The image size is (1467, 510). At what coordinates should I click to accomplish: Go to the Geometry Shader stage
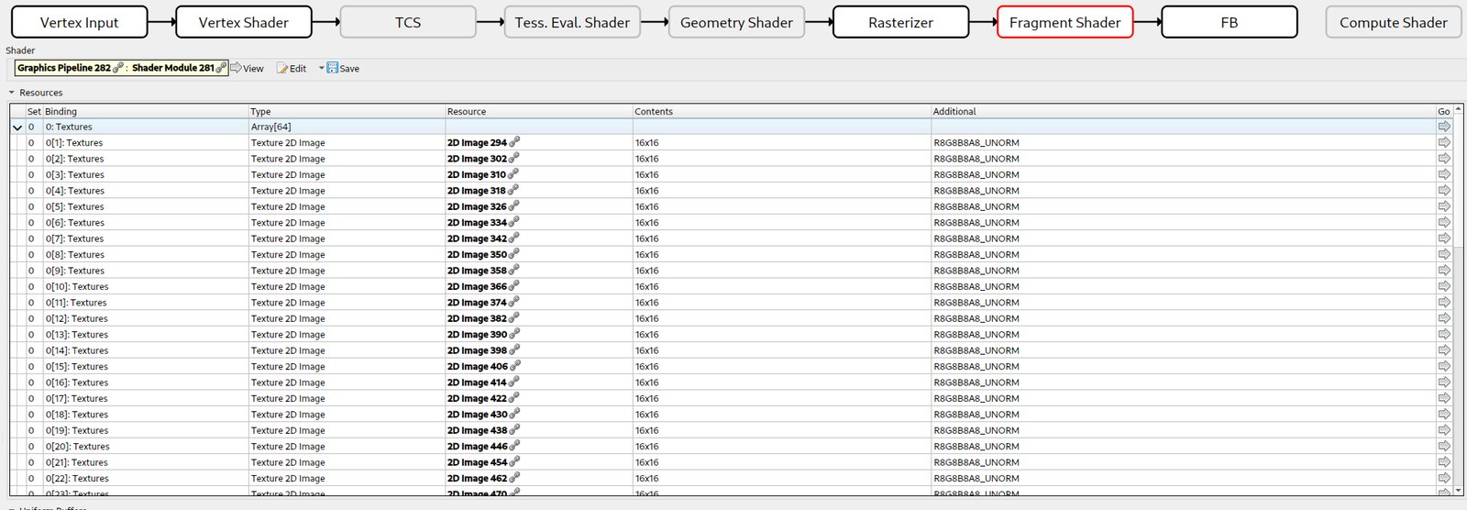[736, 22]
